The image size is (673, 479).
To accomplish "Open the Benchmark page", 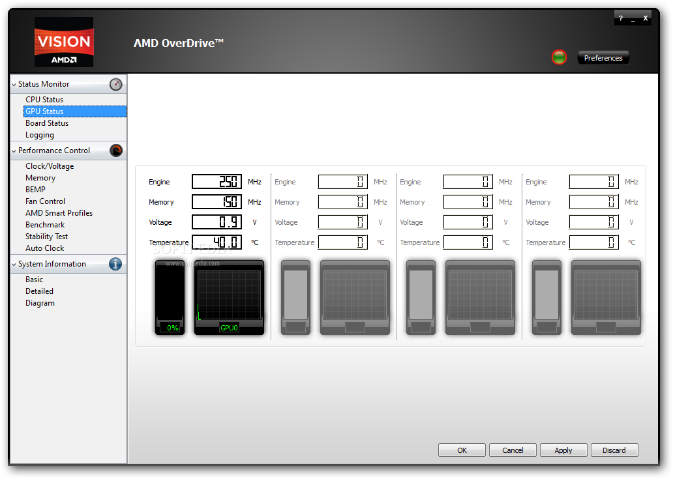I will click(x=45, y=225).
